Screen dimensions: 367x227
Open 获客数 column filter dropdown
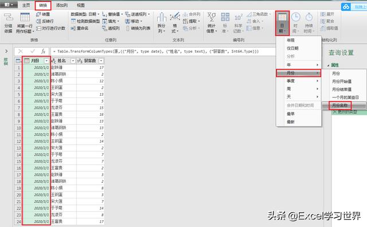pyautogui.click(x=101, y=61)
